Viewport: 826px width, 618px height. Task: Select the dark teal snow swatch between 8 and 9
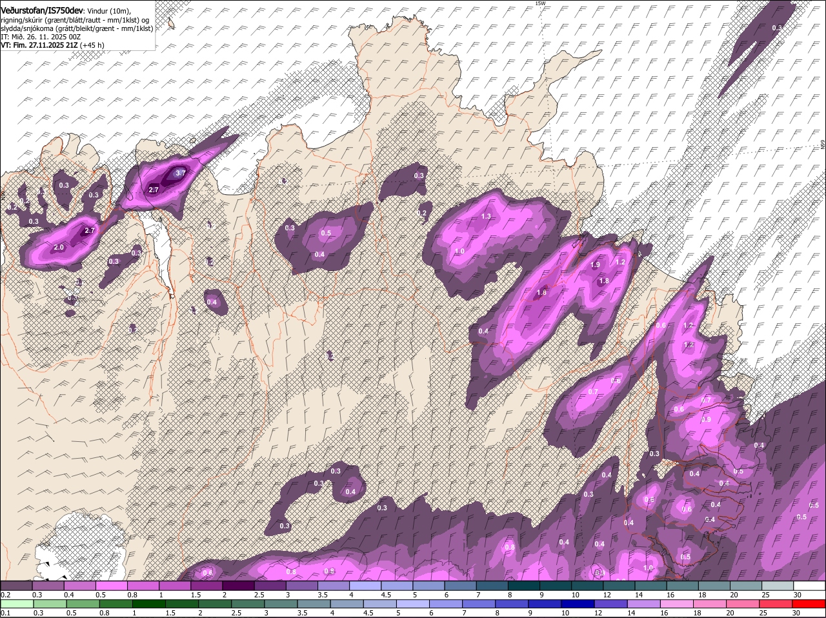point(524,585)
